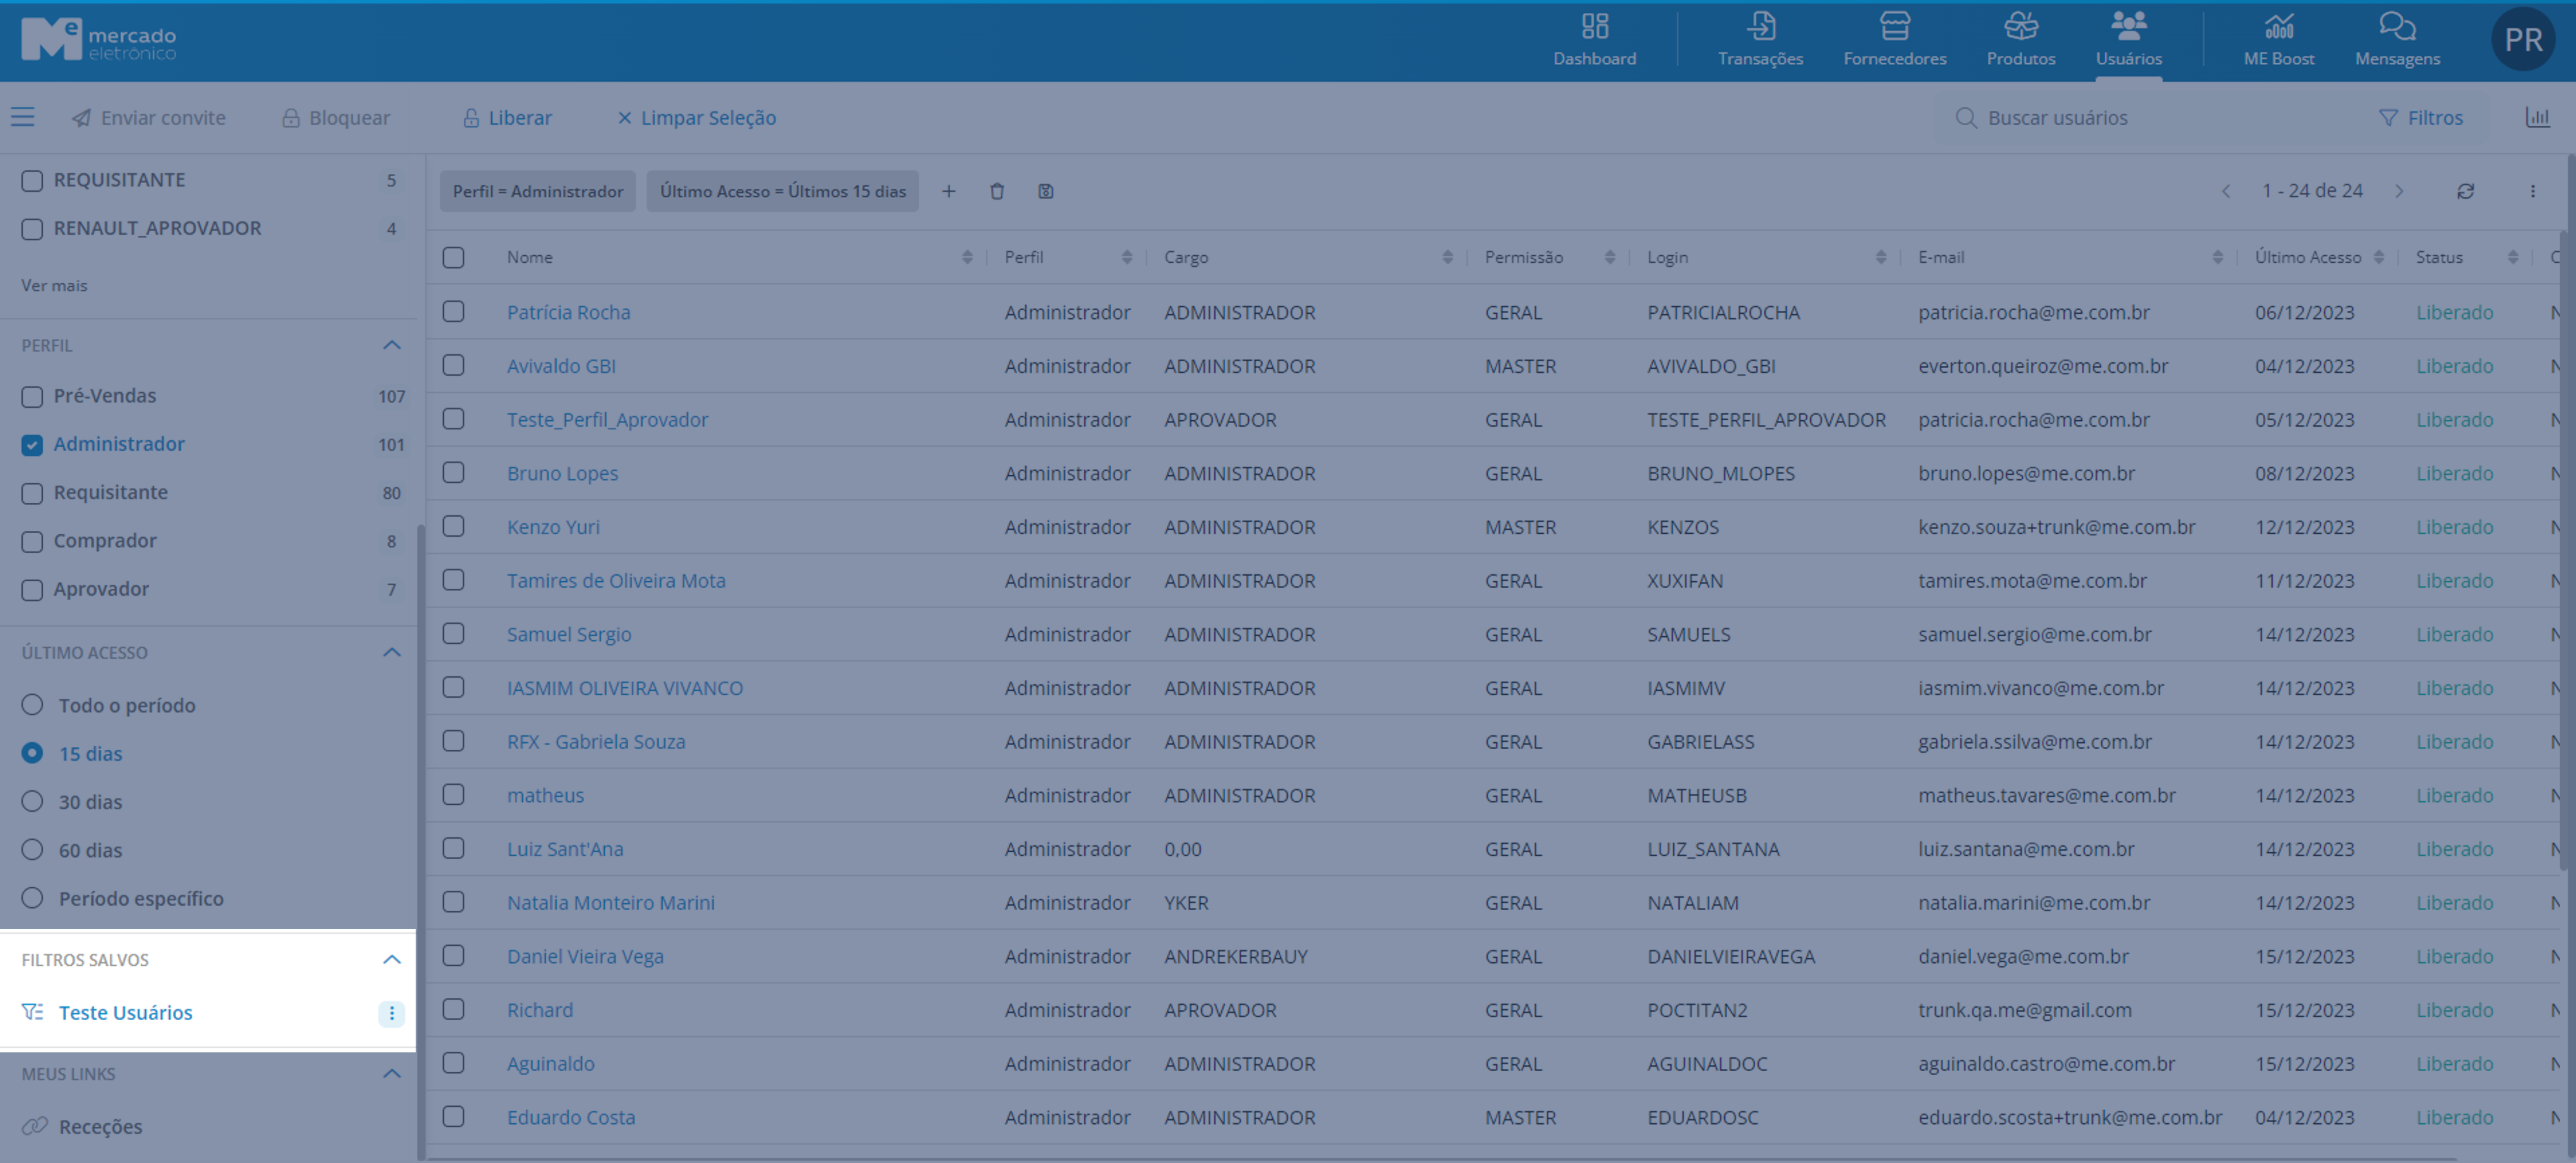Click the add filter plus icon
This screenshot has width=2576, height=1163.
pos(948,191)
